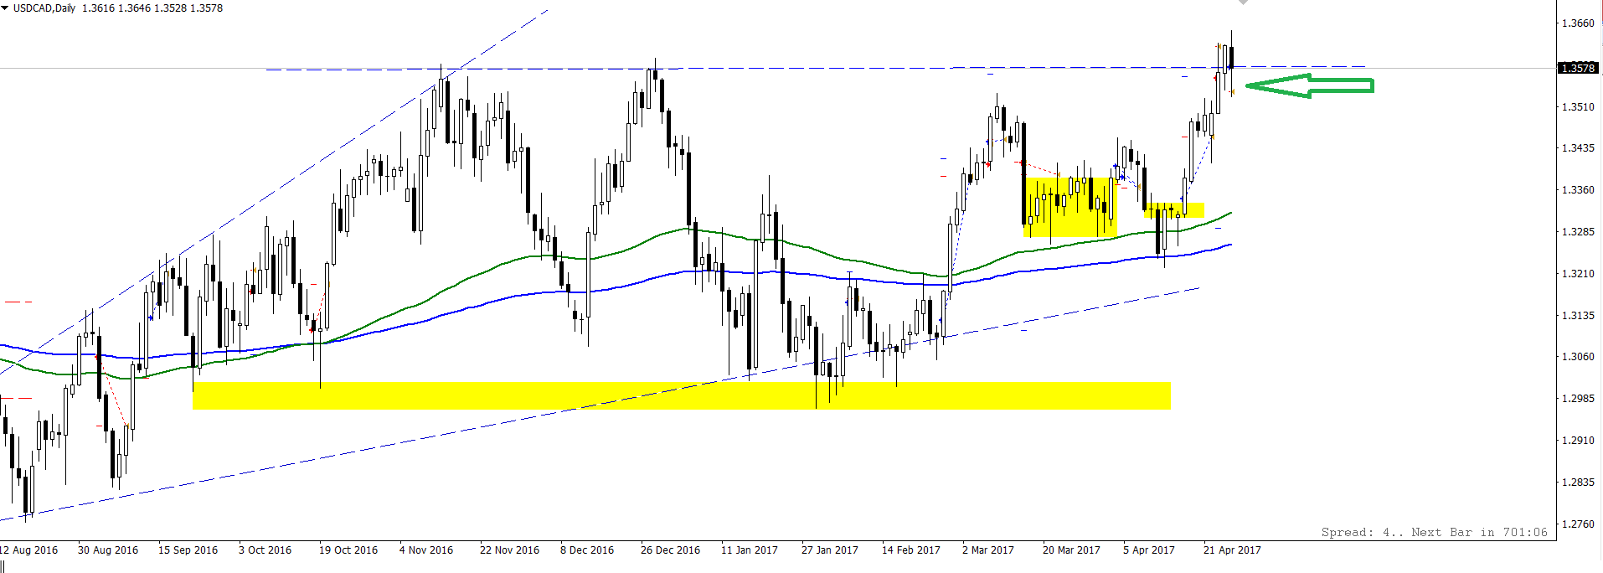Click the 11 Jan 2017 date label
Viewport: 1603px width, 573px height.
click(x=750, y=550)
